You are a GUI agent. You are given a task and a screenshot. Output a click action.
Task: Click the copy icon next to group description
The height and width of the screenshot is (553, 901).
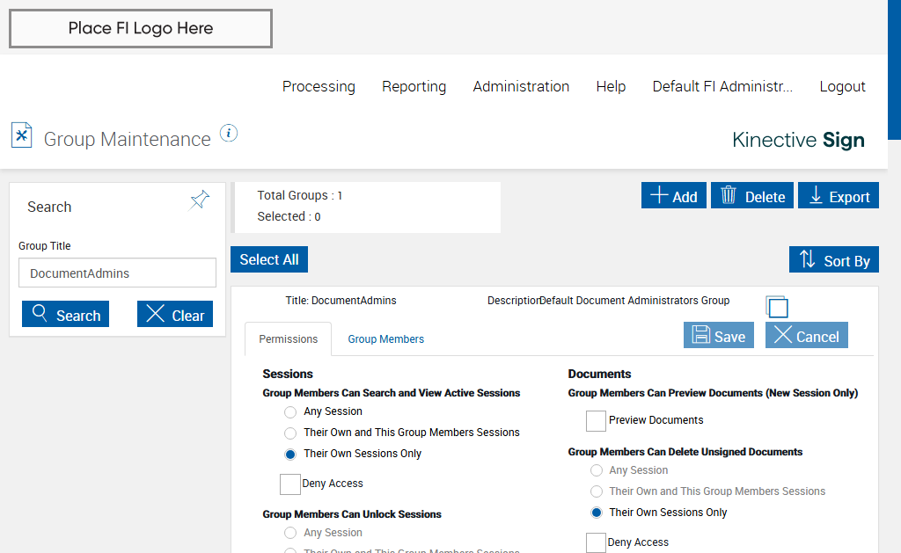[777, 306]
